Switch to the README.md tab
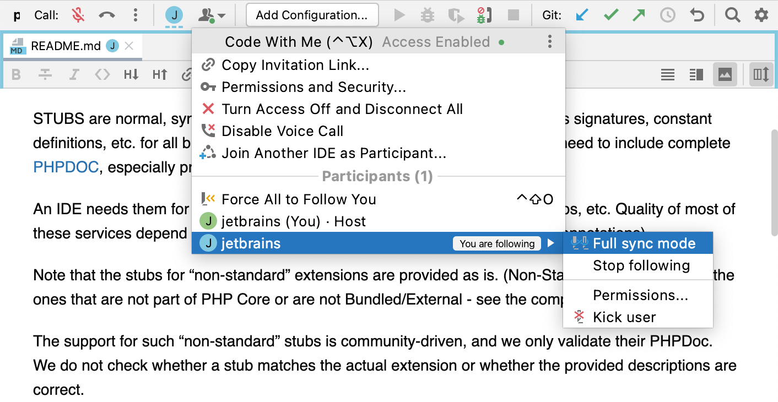 65,46
